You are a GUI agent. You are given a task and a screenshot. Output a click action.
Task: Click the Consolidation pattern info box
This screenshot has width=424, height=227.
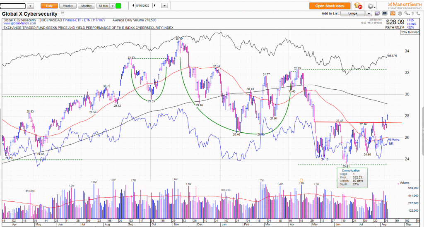click(352, 178)
